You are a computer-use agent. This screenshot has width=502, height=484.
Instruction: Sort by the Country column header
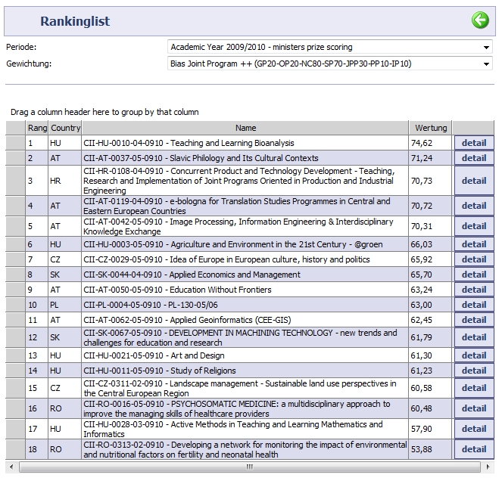pyautogui.click(x=66, y=128)
